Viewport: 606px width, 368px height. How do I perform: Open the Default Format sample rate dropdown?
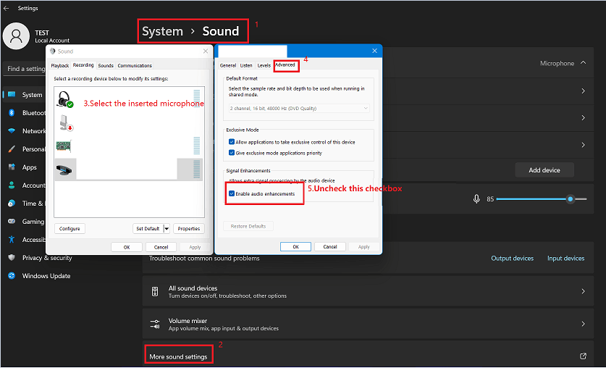[x=299, y=108]
